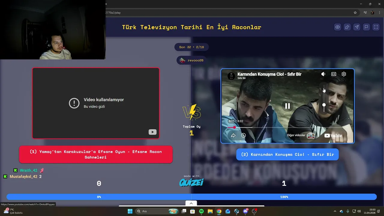Open the Diğer videolar thumbnail

(x=311, y=136)
